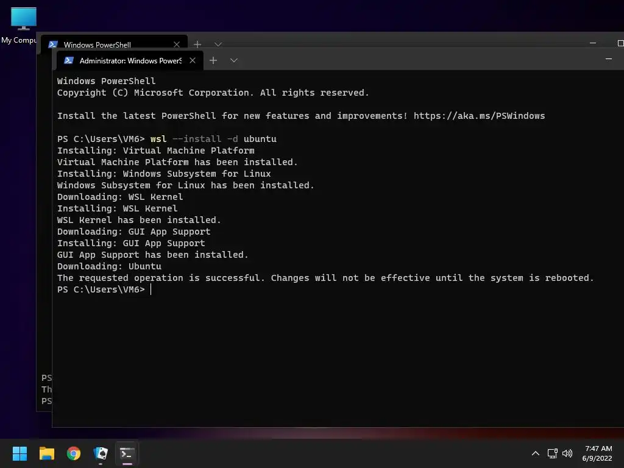
Task: Open the volume tray icon
Action: point(567,453)
